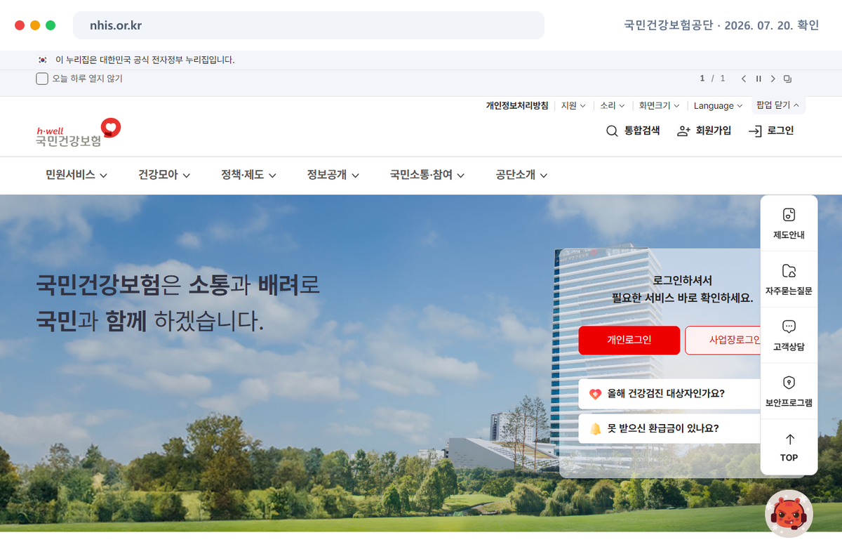Image resolution: width=842 pixels, height=542 pixels.
Task: Click the 로그인하셔서 필요한 서비스 바로 확인하세요 text
Action: (682, 289)
